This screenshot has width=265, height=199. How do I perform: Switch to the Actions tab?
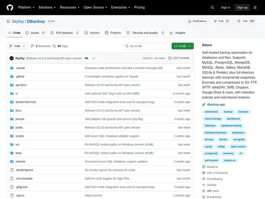click(x=92, y=33)
